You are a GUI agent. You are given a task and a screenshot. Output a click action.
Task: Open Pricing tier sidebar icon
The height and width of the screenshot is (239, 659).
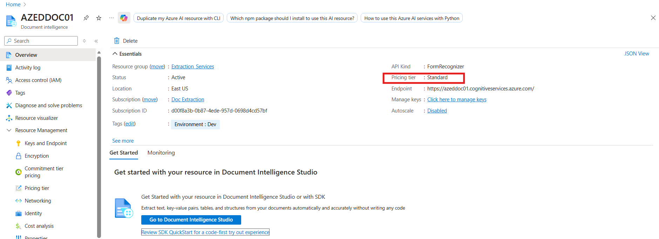coord(18,188)
